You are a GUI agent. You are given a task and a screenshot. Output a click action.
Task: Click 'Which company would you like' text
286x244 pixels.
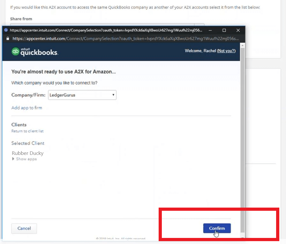click(x=54, y=83)
